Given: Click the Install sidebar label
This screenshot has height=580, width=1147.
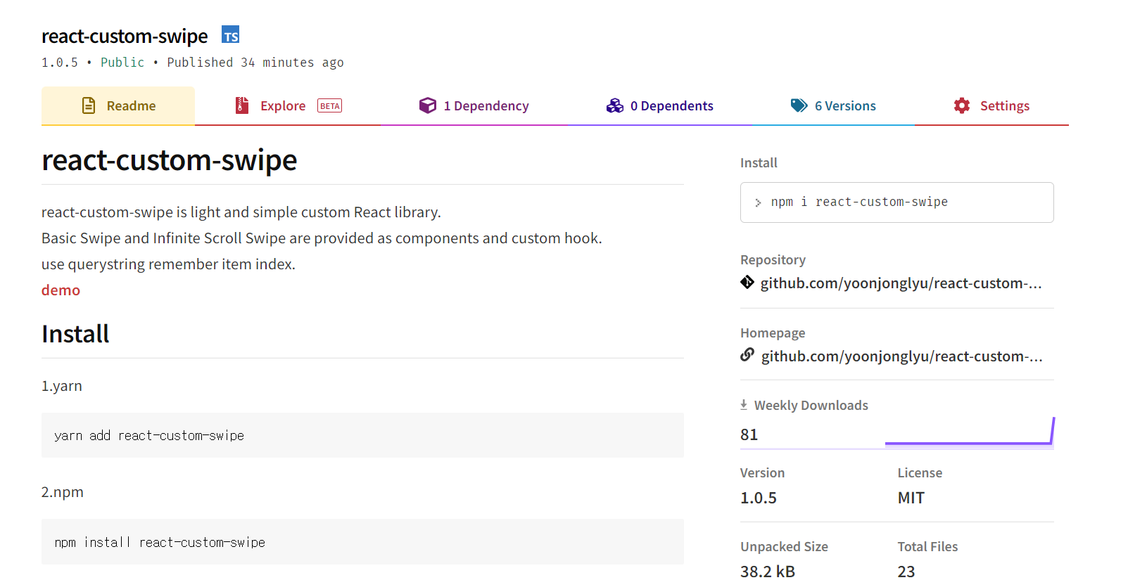Looking at the screenshot, I should pos(759,163).
